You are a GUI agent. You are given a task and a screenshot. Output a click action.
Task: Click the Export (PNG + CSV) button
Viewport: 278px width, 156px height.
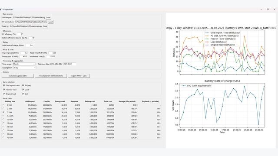tap(79, 76)
